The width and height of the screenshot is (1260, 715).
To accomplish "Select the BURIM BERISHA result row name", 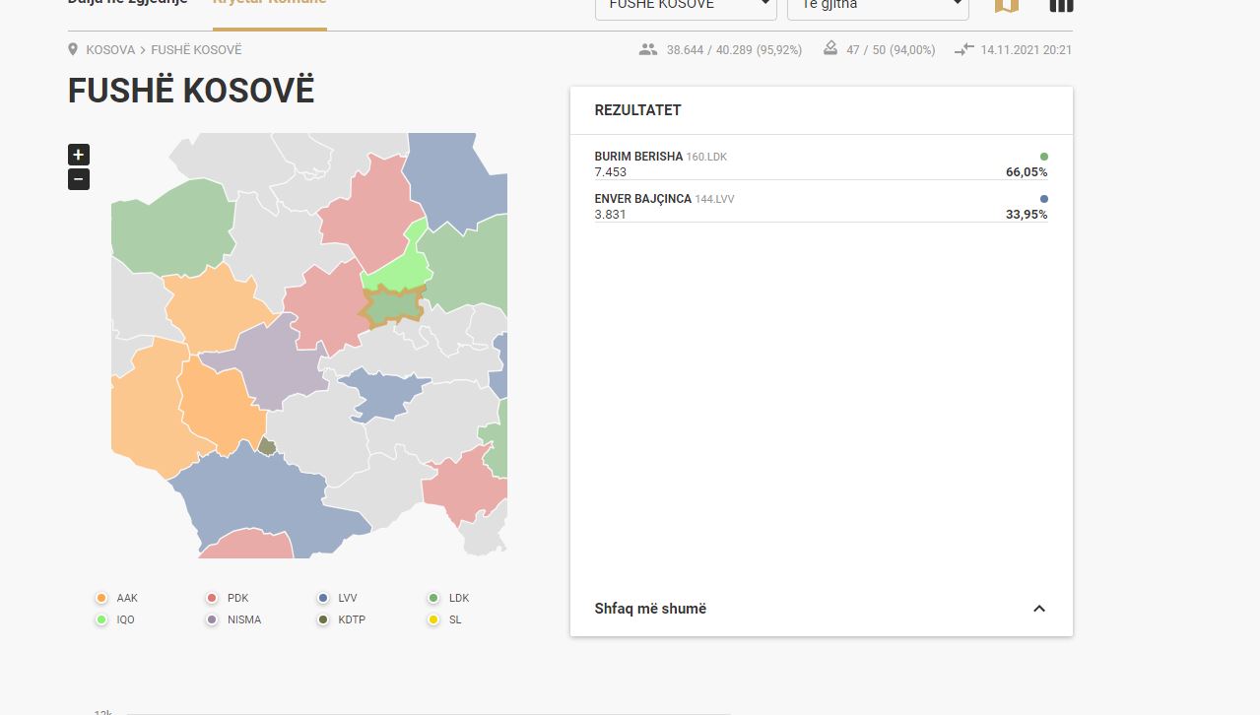I will pyautogui.click(x=638, y=157).
